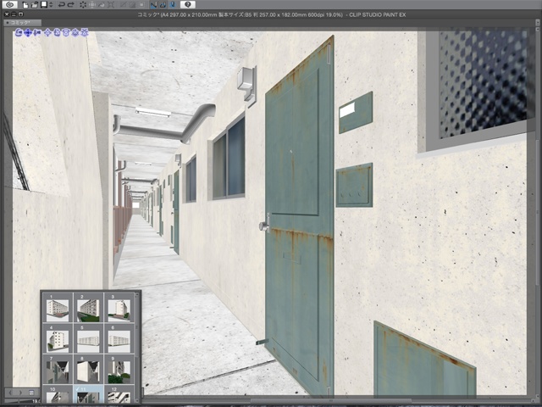Click the Scale/Rotate transform icon
This screenshot has height=407, width=542.
click(x=111, y=5)
